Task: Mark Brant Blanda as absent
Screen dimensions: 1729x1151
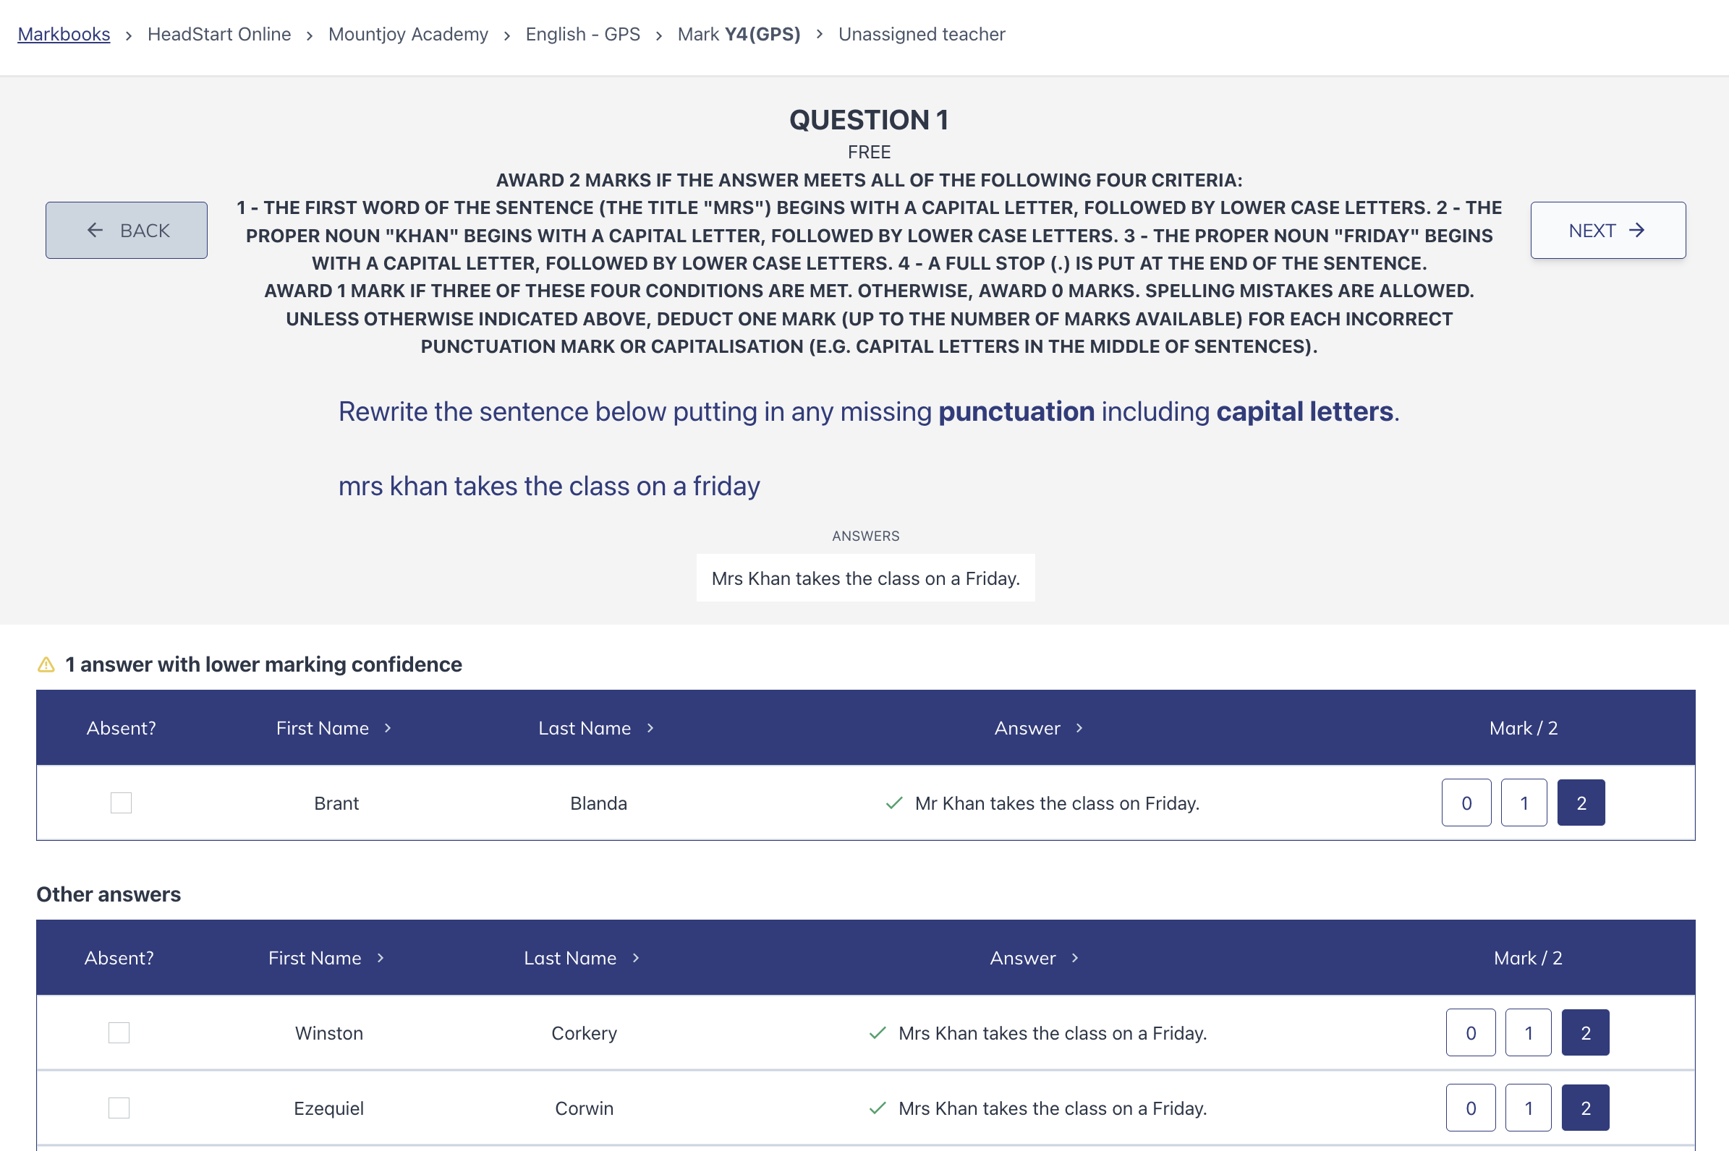Action: point(122,803)
